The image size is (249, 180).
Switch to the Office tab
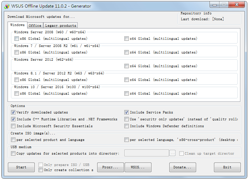point(35,26)
